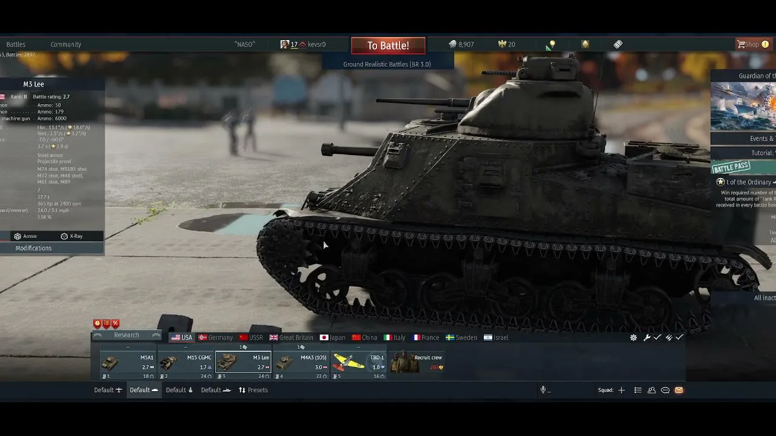
Task: Select the USSR nation tab
Action: click(x=251, y=337)
